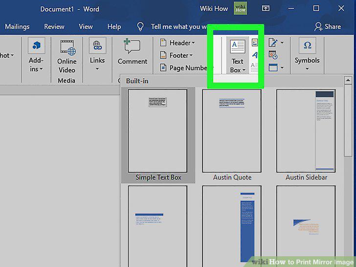Choose the Simple Text Box thumbnail

(158, 135)
